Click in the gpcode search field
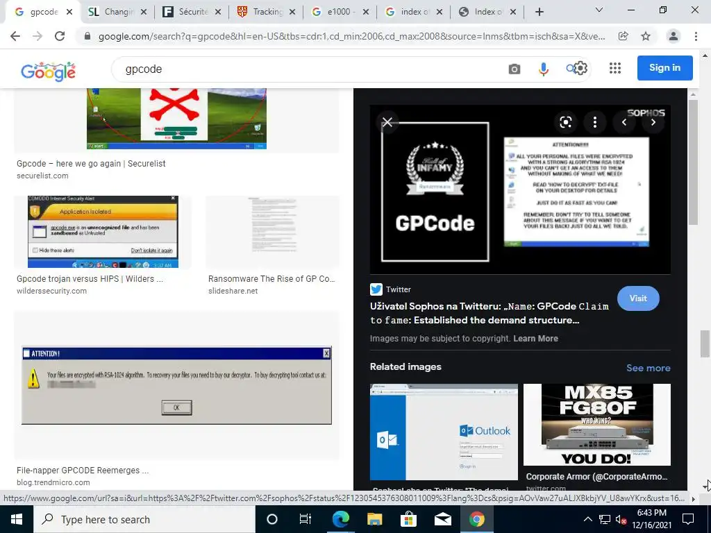The image size is (711, 533). pyautogui.click(x=308, y=69)
